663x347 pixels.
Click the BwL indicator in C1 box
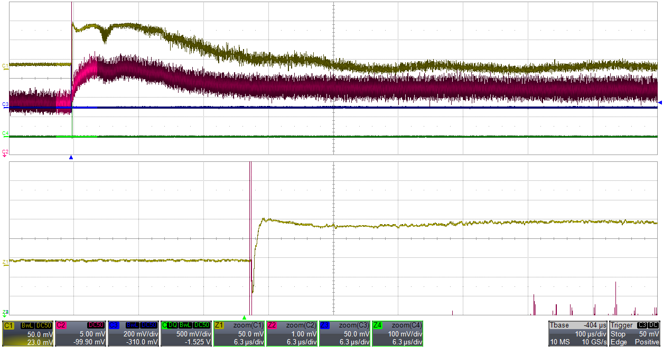coord(27,325)
